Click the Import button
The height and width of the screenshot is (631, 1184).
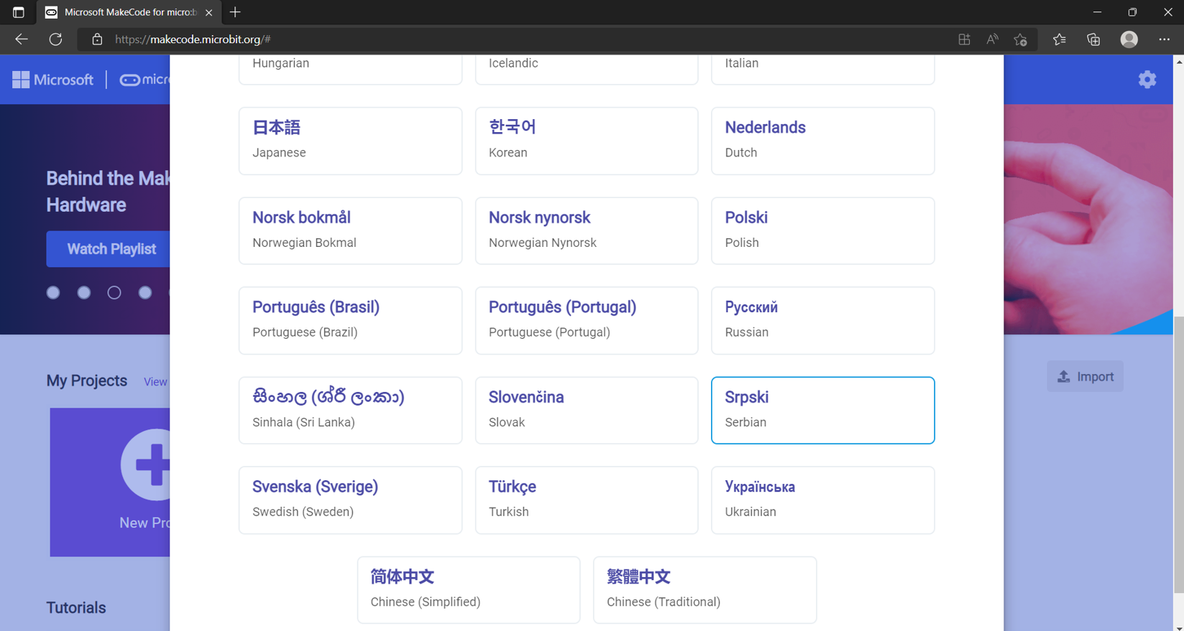(1085, 376)
